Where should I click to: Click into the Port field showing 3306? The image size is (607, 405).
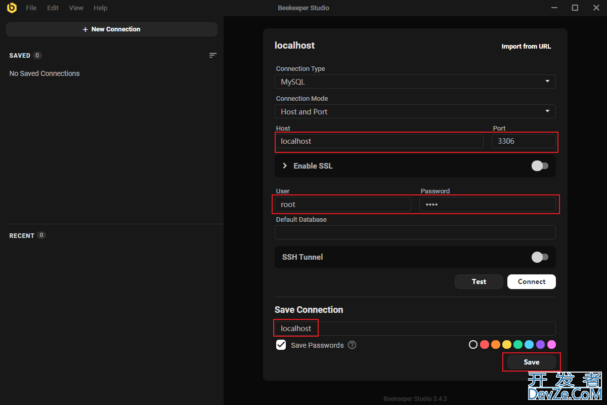click(x=524, y=141)
